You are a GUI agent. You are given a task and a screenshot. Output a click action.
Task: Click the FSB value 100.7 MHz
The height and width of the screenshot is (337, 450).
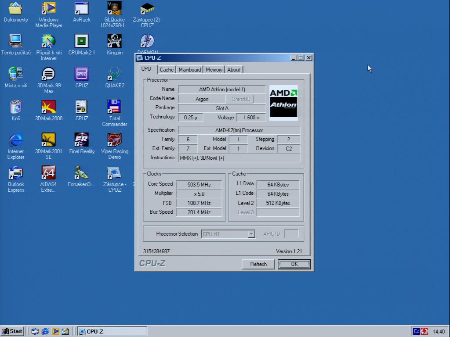click(199, 203)
